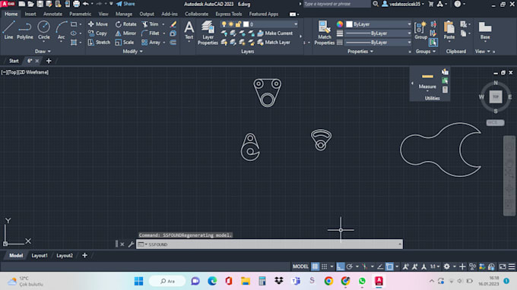Open the Insert ribbon tab
This screenshot has width=517, height=290.
[x=30, y=14]
